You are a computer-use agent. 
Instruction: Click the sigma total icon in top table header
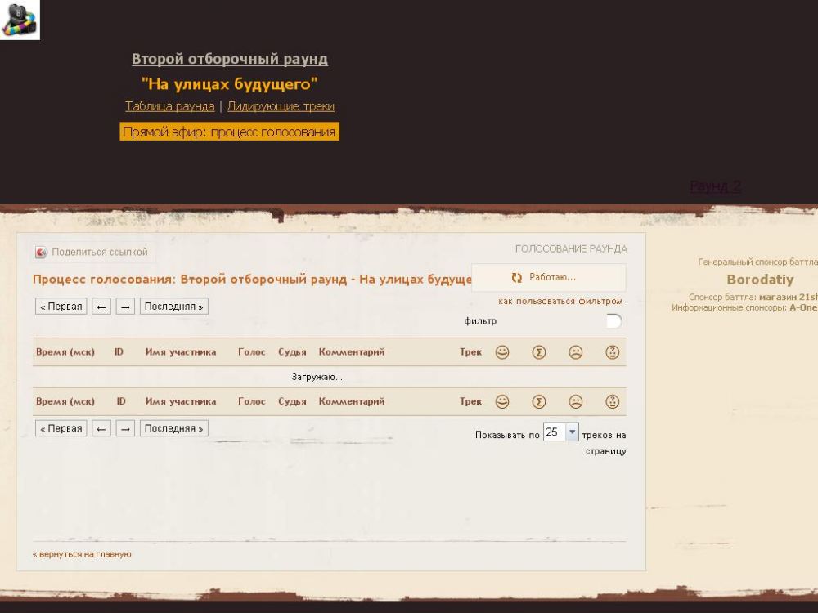pyautogui.click(x=539, y=352)
